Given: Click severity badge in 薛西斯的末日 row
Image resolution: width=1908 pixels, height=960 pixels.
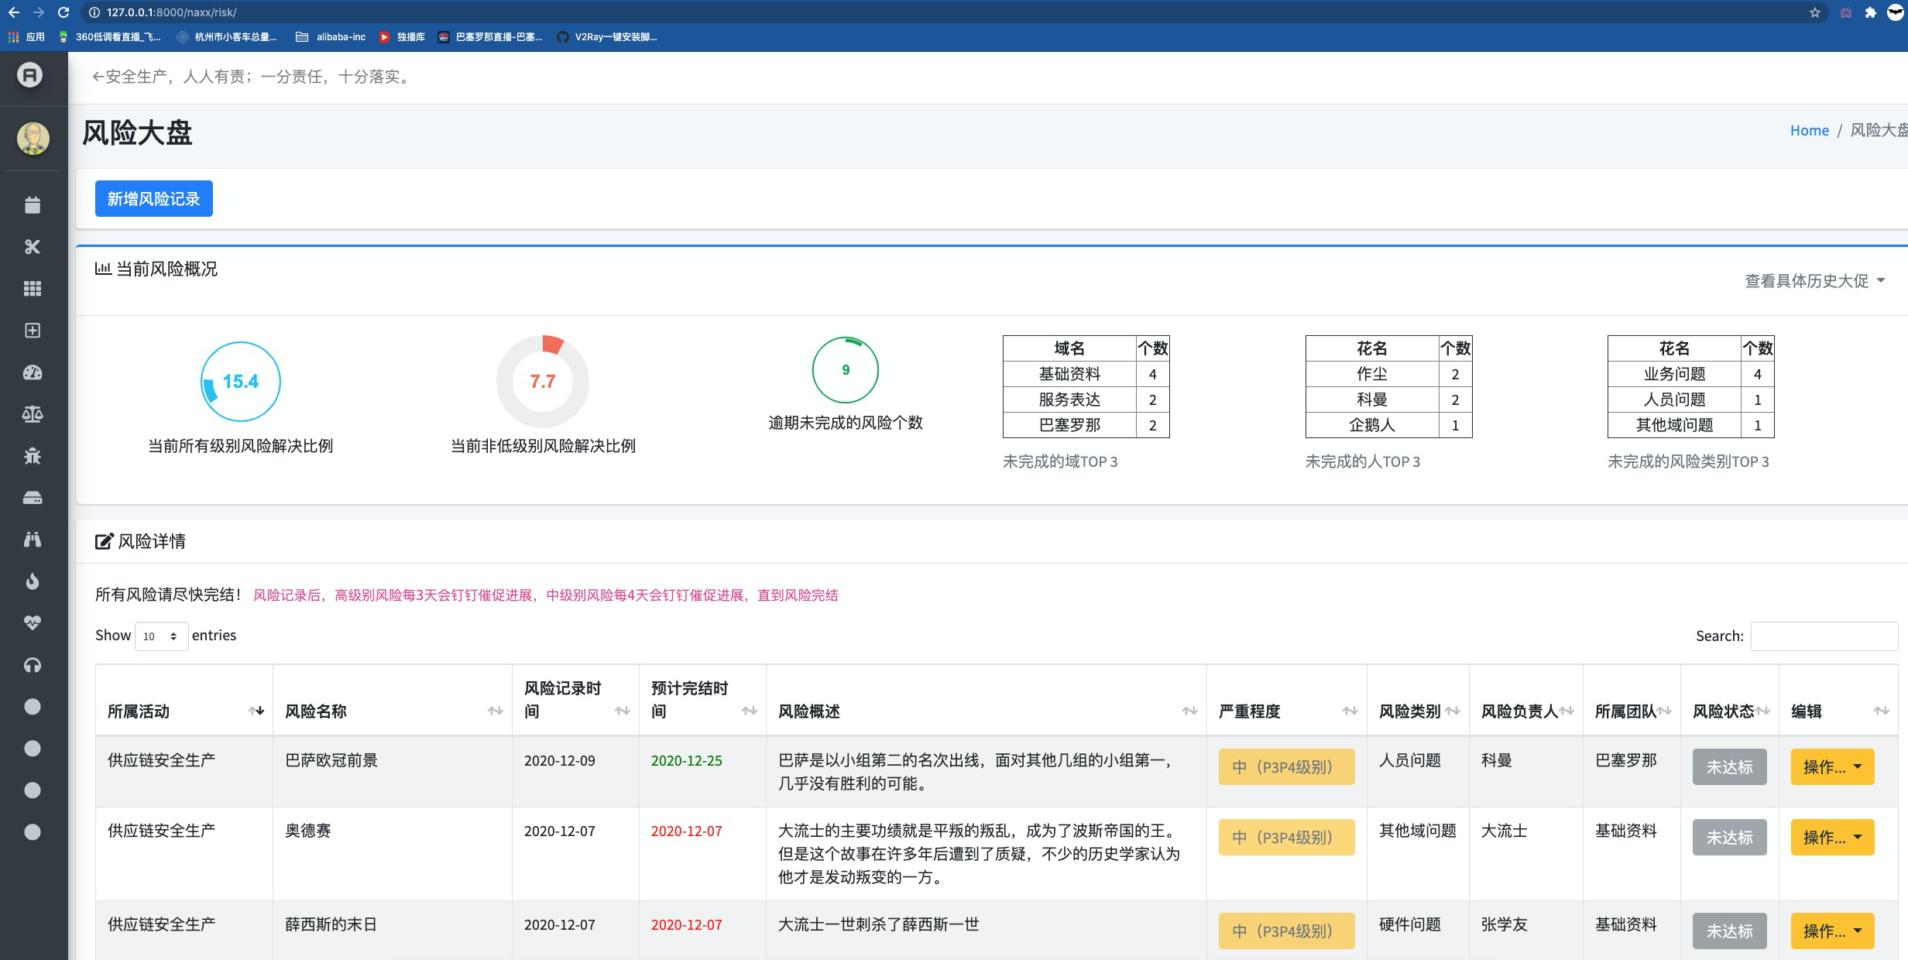Looking at the screenshot, I should click(1286, 931).
